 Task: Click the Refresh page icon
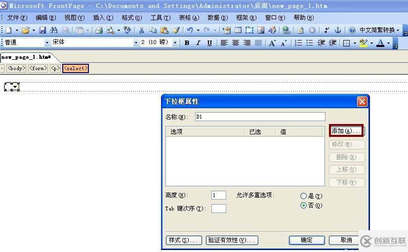click(x=300, y=30)
